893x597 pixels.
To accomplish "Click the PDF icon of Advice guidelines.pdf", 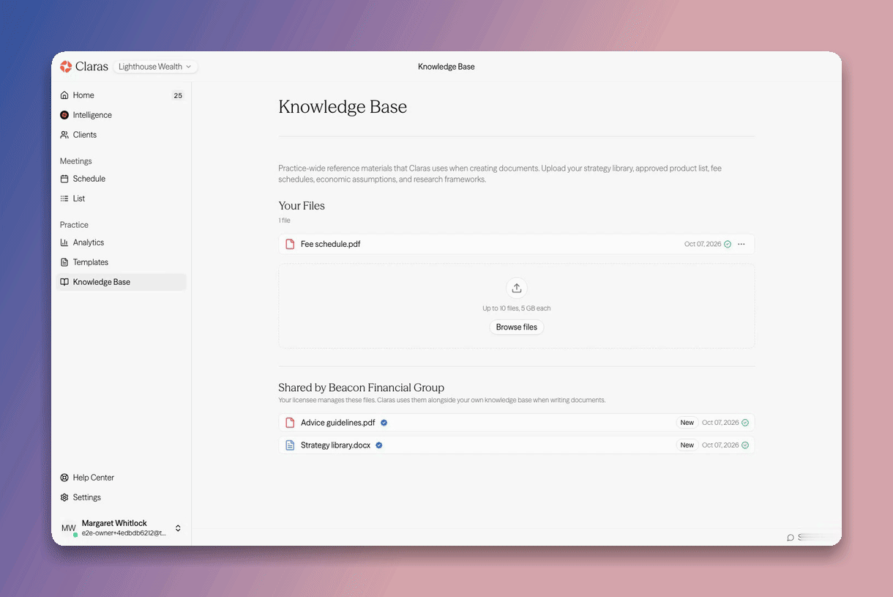I will click(290, 423).
